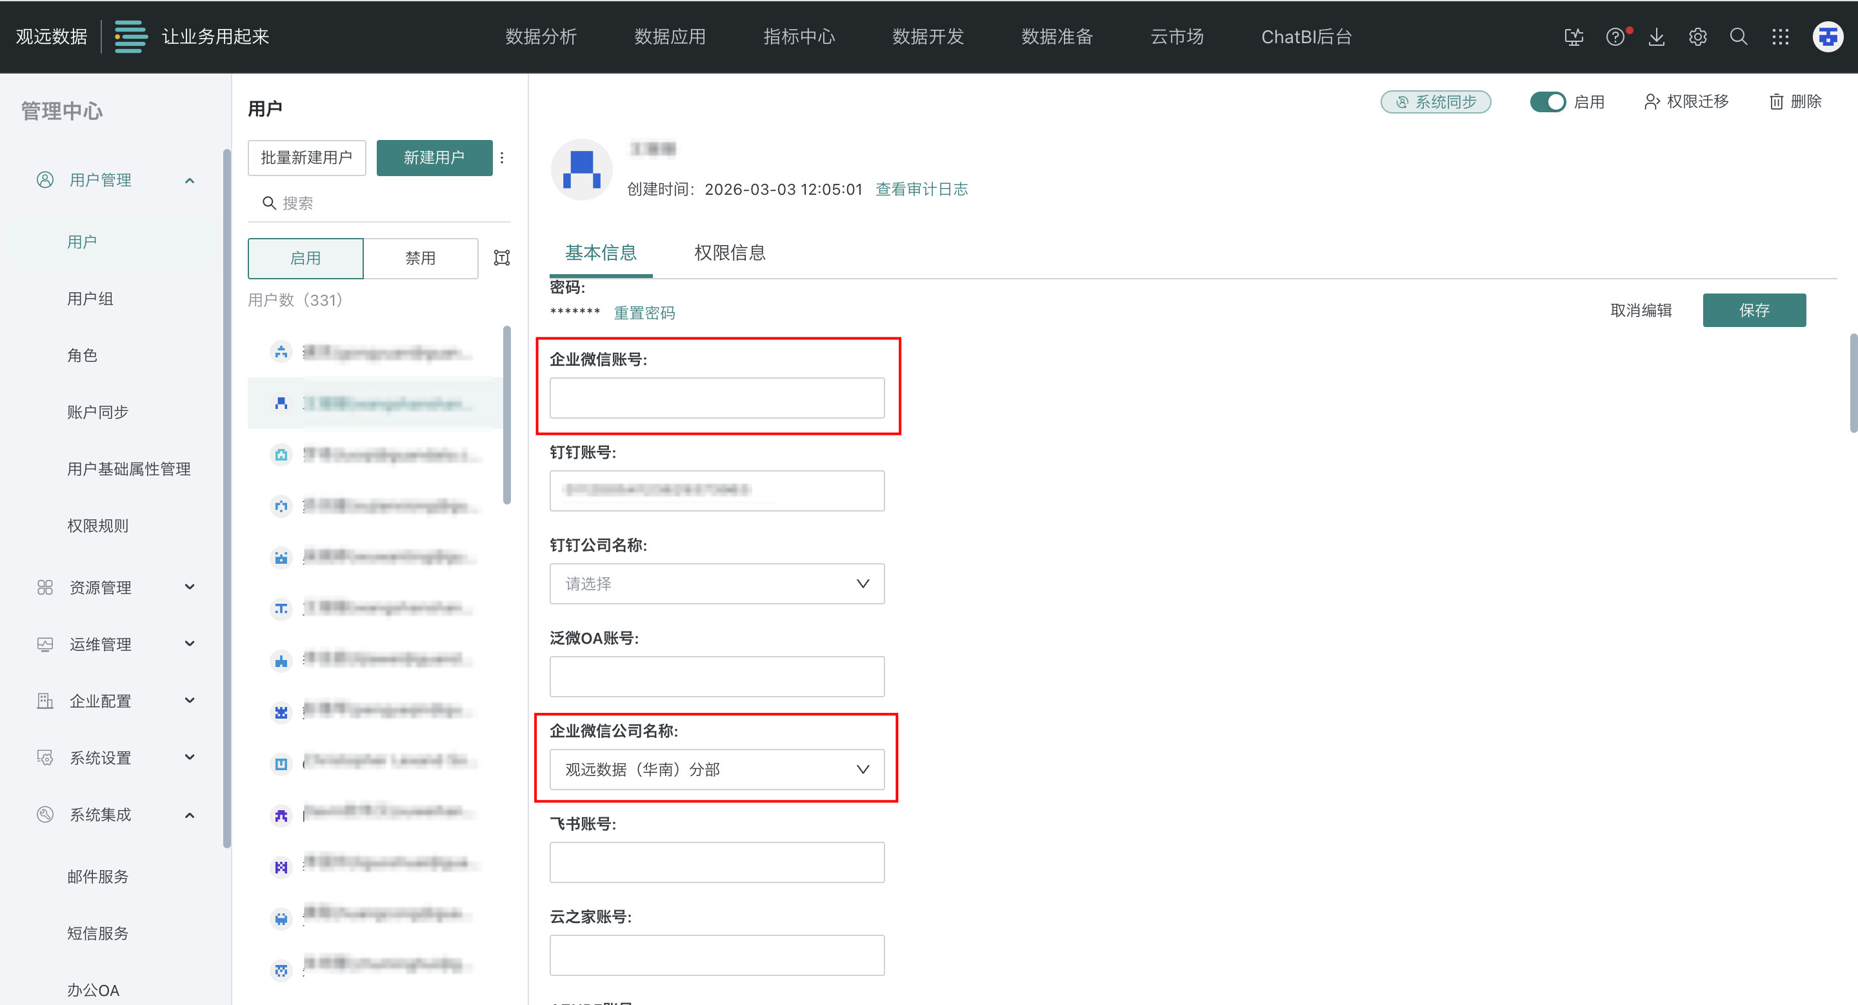1858x1005 pixels.
Task: Click the search magnifier in header
Action: [1738, 37]
